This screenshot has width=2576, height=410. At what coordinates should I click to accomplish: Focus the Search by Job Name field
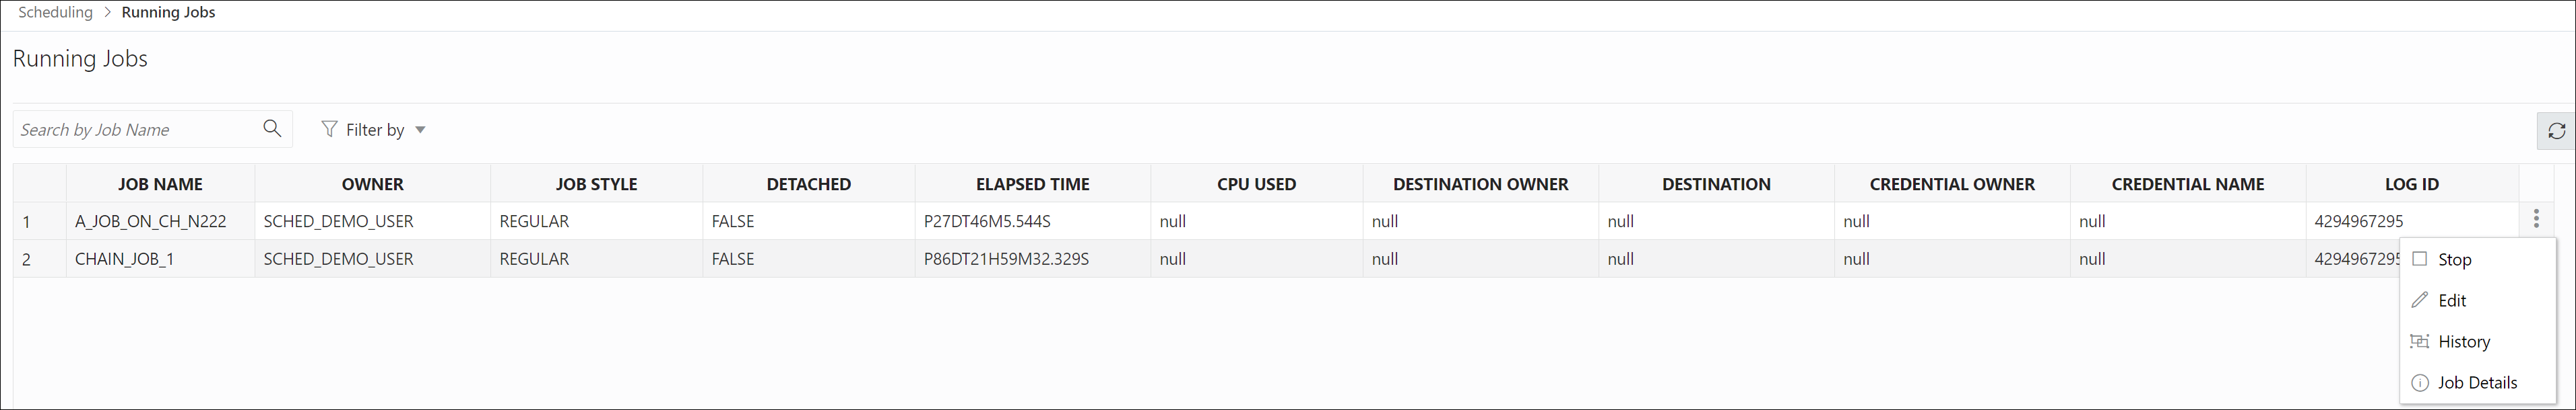click(x=135, y=130)
